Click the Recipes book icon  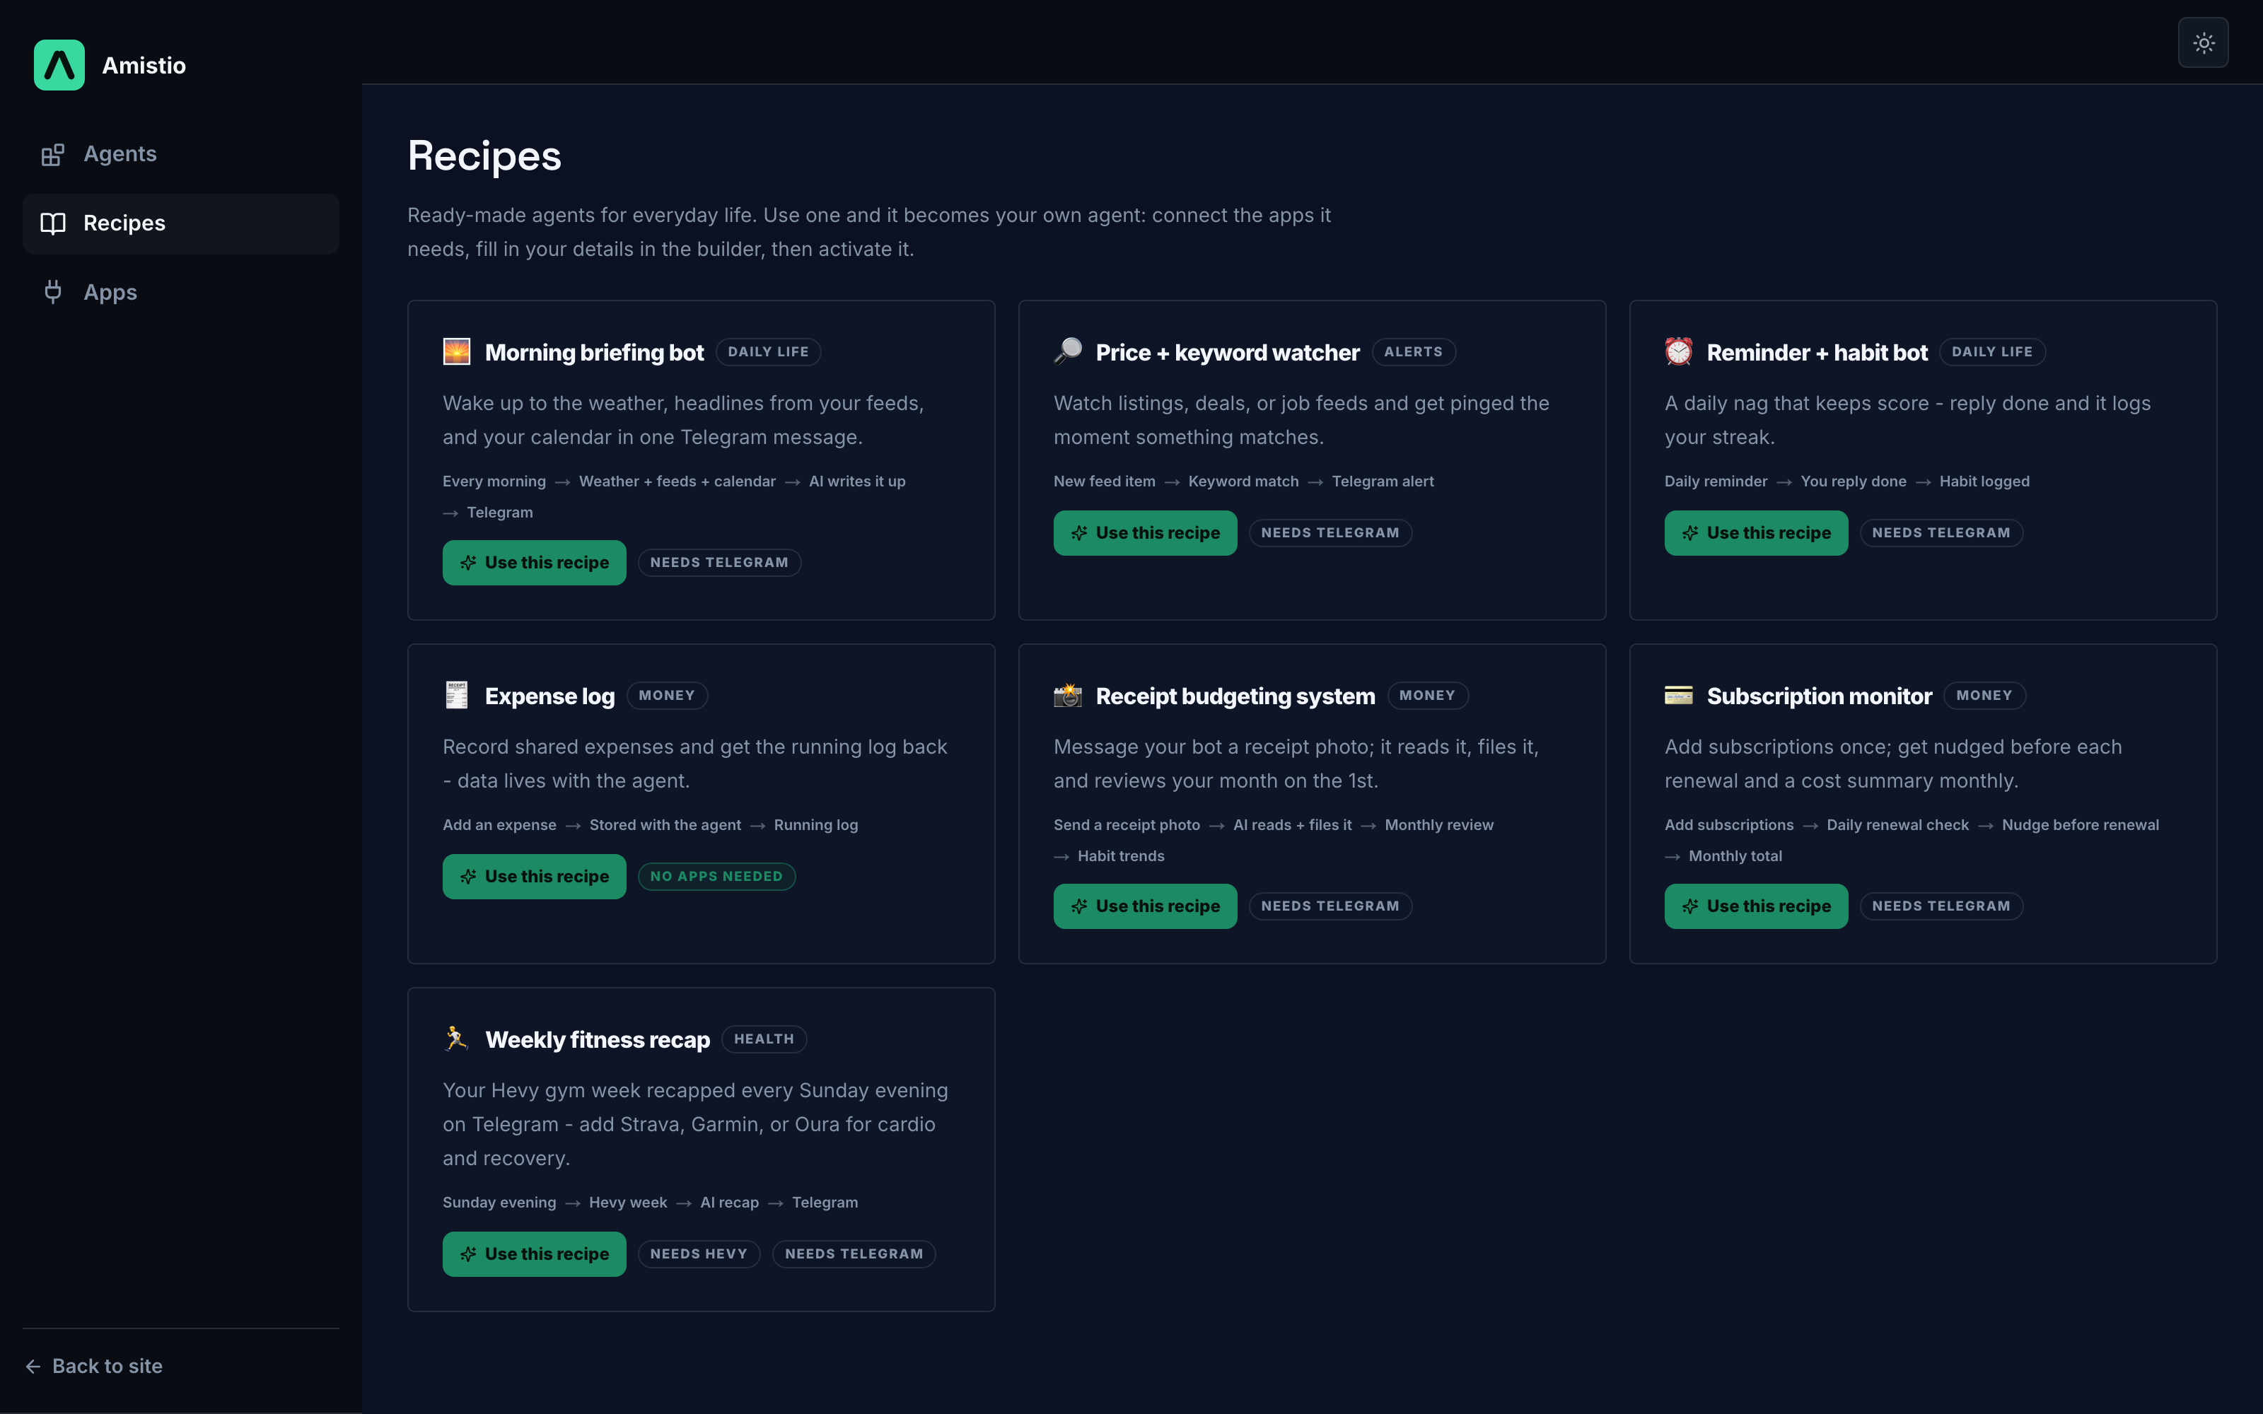pyautogui.click(x=52, y=223)
